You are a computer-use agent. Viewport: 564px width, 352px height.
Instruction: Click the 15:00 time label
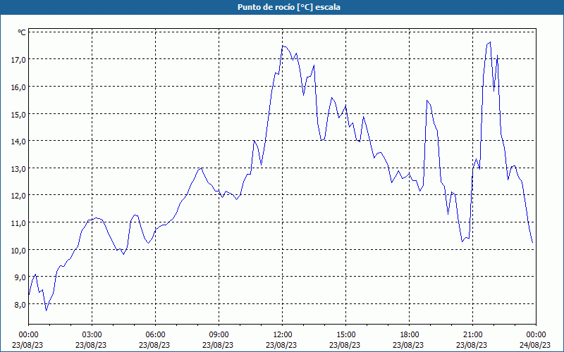345,335
